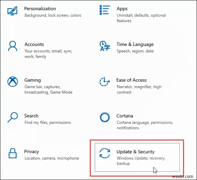Open the Update & Security heading

[136, 152]
